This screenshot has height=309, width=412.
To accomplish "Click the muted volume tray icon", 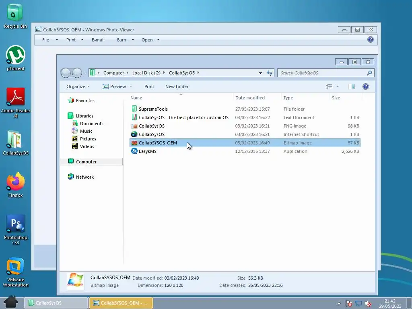I will click(x=368, y=303).
